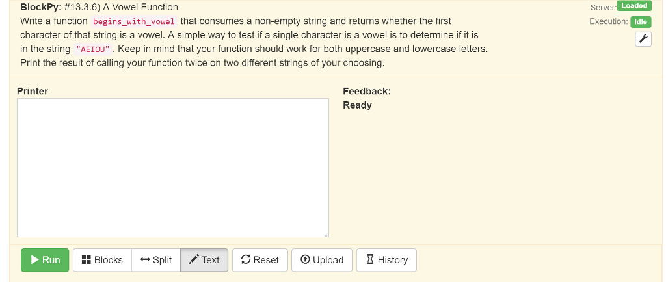666x282 pixels.
Task: Click the Loaded server status badge
Action: click(634, 6)
